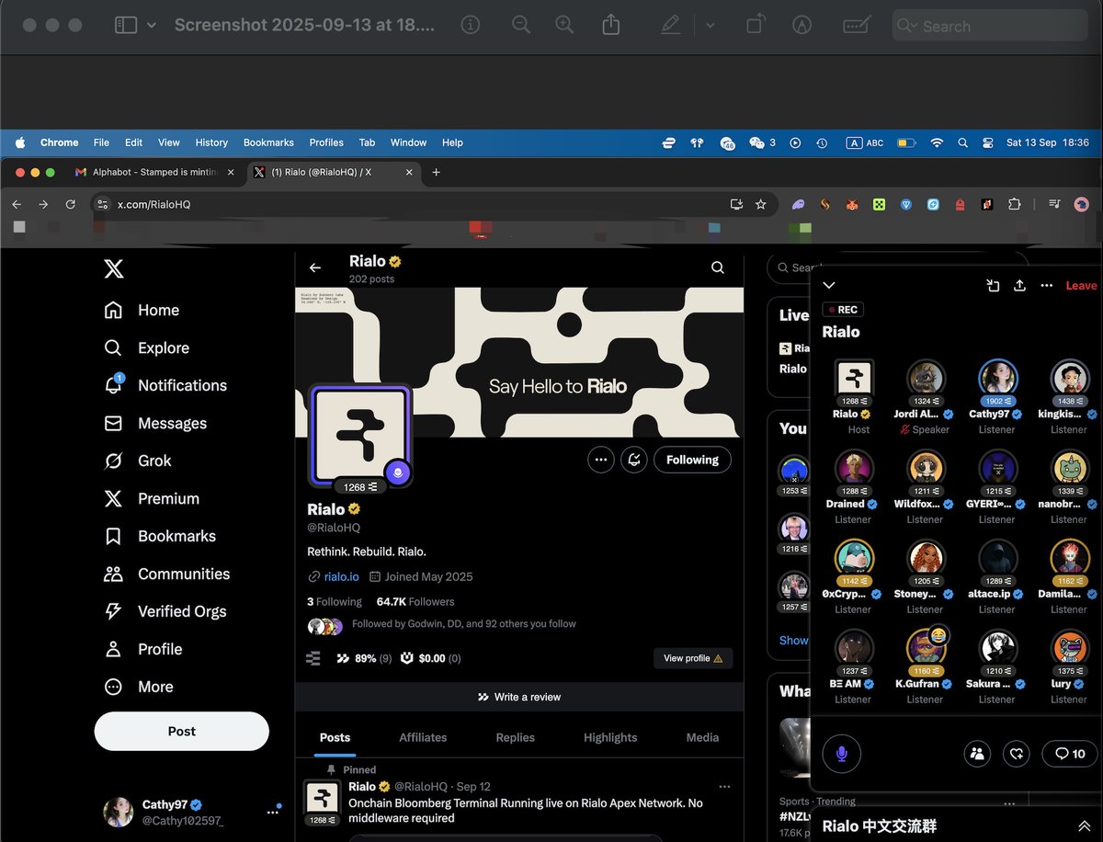The height and width of the screenshot is (842, 1103).
Task: Open Wi-Fi status in menu bar
Action: [x=937, y=142]
